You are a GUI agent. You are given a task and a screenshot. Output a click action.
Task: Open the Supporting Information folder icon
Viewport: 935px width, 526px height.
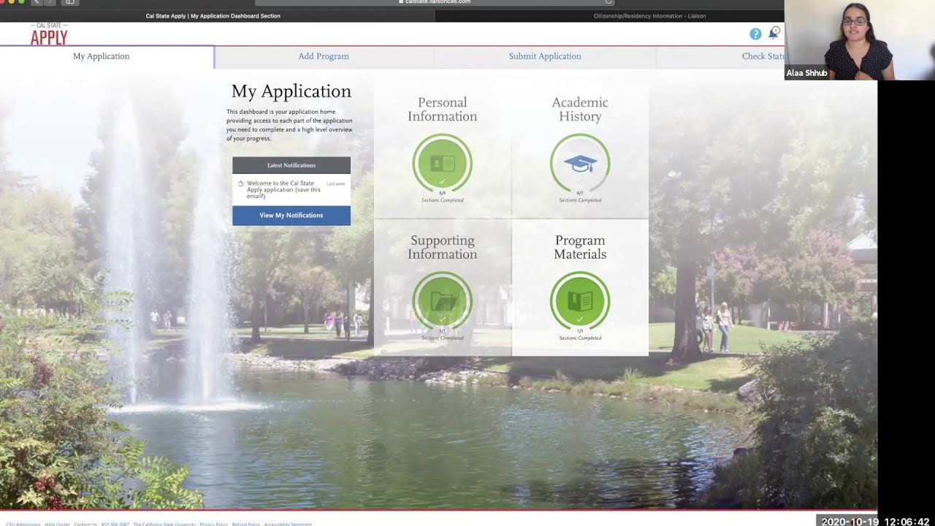pos(442,301)
